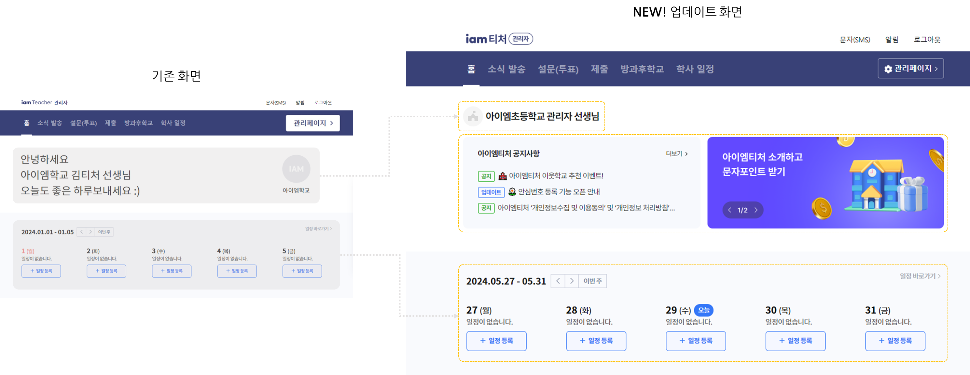Click 문자(SMS) link in new header
Image resolution: width=970 pixels, height=375 pixels.
855,40
